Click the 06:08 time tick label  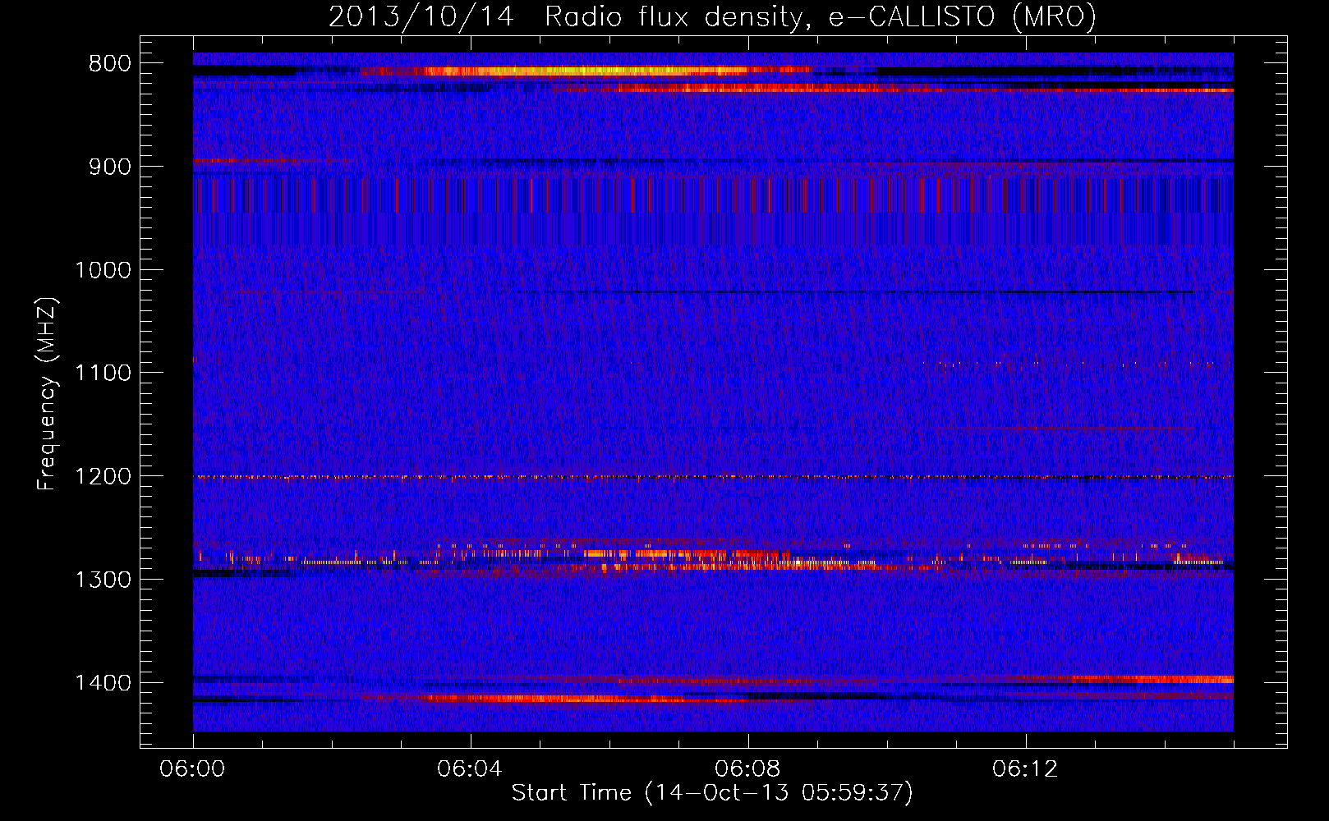pyautogui.click(x=747, y=769)
